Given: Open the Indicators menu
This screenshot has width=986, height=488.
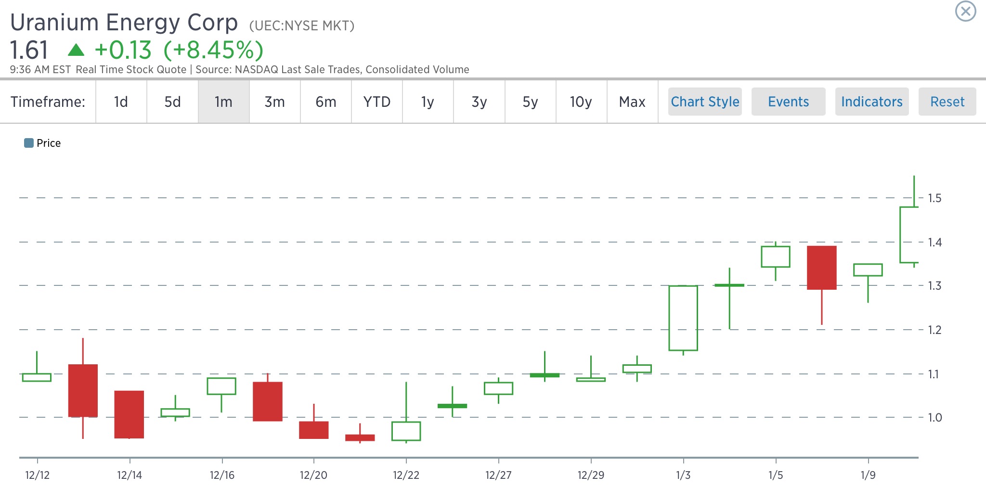Looking at the screenshot, I should pos(872,102).
